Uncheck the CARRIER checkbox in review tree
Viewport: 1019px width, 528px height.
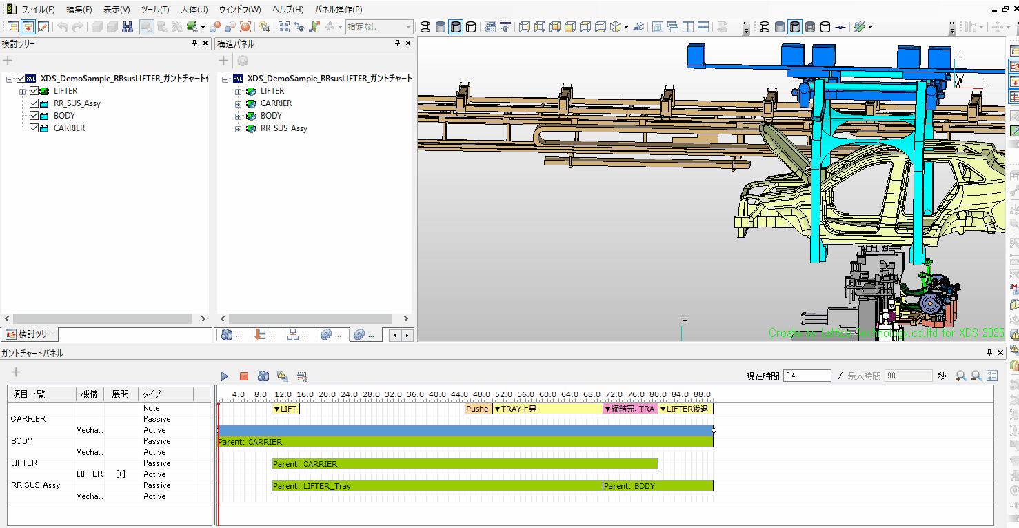pyautogui.click(x=34, y=128)
